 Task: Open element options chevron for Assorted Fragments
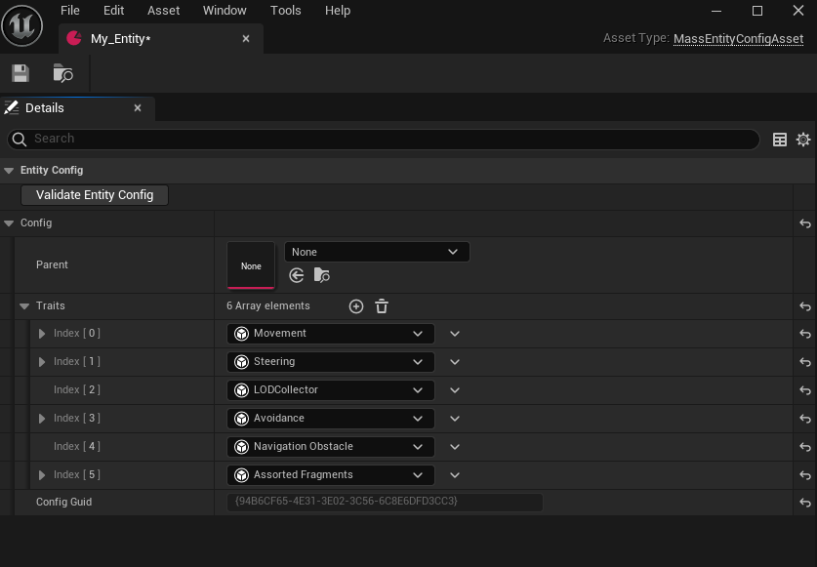point(455,474)
